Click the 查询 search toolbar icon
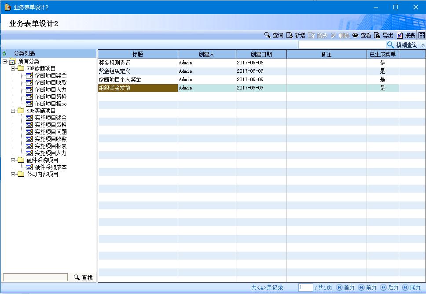The image size is (426, 294). coord(267,35)
